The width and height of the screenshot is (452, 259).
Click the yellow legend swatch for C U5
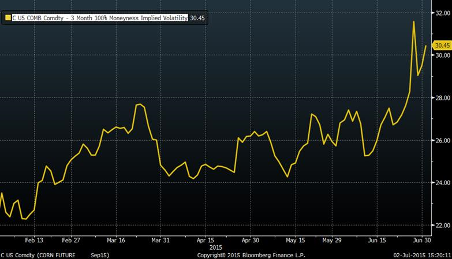click(x=8, y=18)
